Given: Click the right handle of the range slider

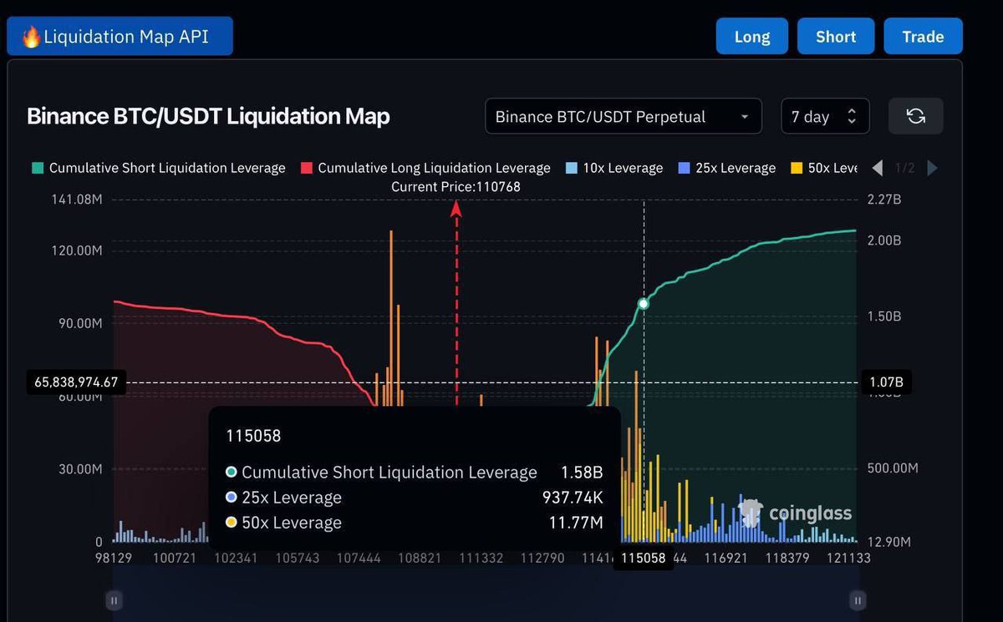Looking at the screenshot, I should tap(857, 600).
